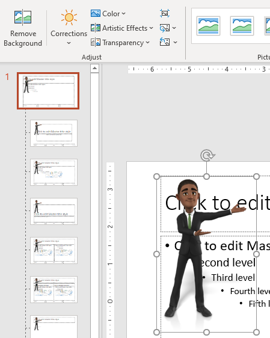Select the third thumbnail, Title and Content layout
Screen dimensions: 270x338
point(54,172)
